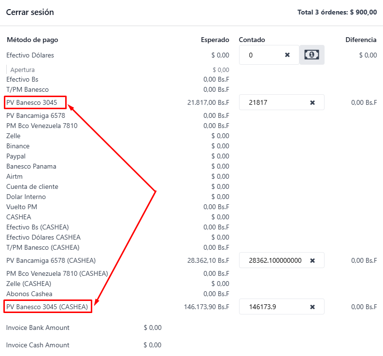
Task: Click the Efectivo Dólares difference $ 0,00
Action: click(x=368, y=55)
